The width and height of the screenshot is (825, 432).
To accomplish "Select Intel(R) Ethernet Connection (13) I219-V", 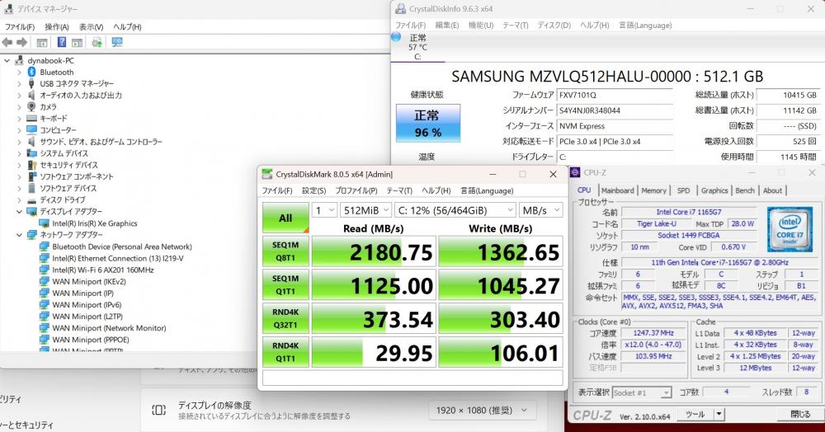I will (117, 259).
